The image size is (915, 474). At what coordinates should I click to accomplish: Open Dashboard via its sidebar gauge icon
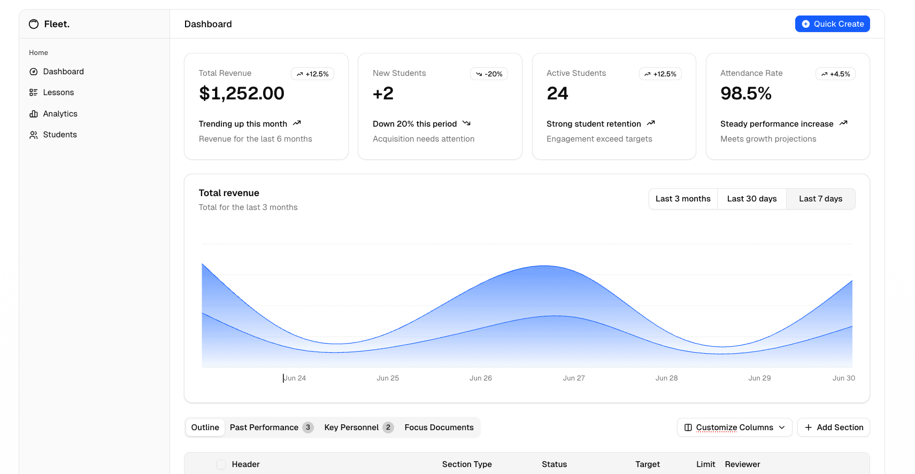pyautogui.click(x=34, y=72)
